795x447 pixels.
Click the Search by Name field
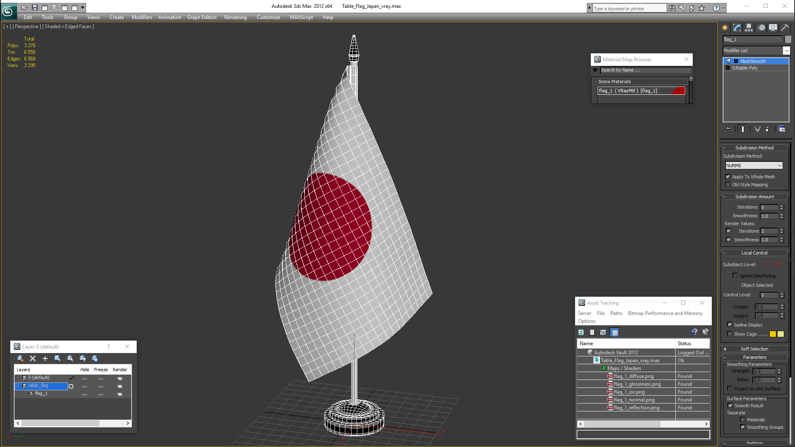point(646,70)
